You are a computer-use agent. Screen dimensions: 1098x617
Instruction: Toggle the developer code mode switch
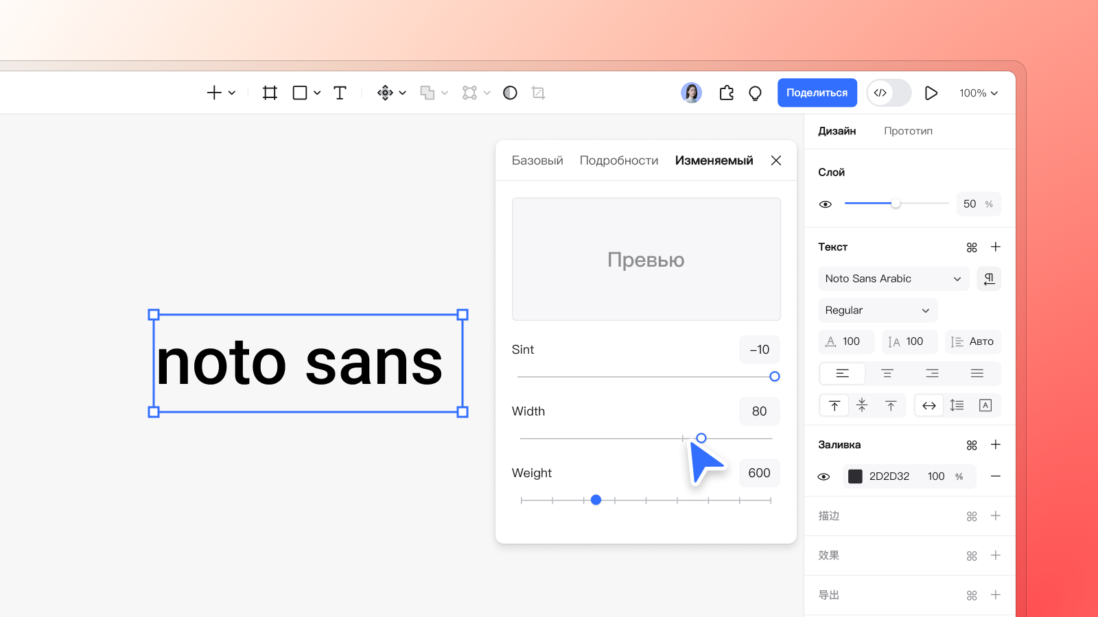click(x=889, y=93)
